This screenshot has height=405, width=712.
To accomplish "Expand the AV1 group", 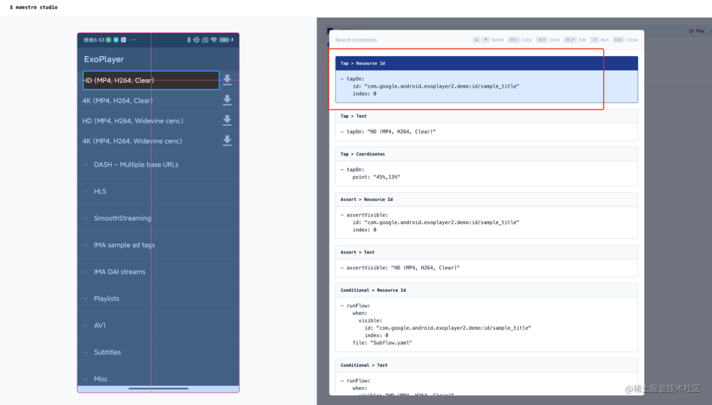I will [158, 325].
